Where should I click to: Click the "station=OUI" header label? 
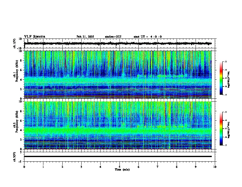click(113, 37)
